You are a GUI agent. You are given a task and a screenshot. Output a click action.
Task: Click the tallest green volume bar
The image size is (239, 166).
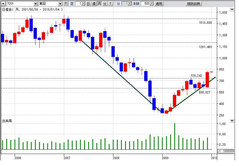click(x=175, y=136)
